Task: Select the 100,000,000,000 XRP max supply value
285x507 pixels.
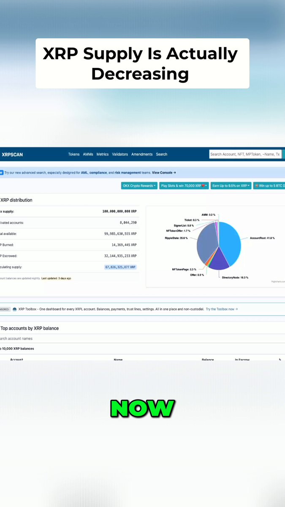Action: pyautogui.click(x=119, y=211)
